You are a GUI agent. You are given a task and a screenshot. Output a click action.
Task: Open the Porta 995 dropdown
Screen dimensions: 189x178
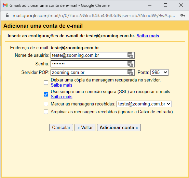point(160,72)
